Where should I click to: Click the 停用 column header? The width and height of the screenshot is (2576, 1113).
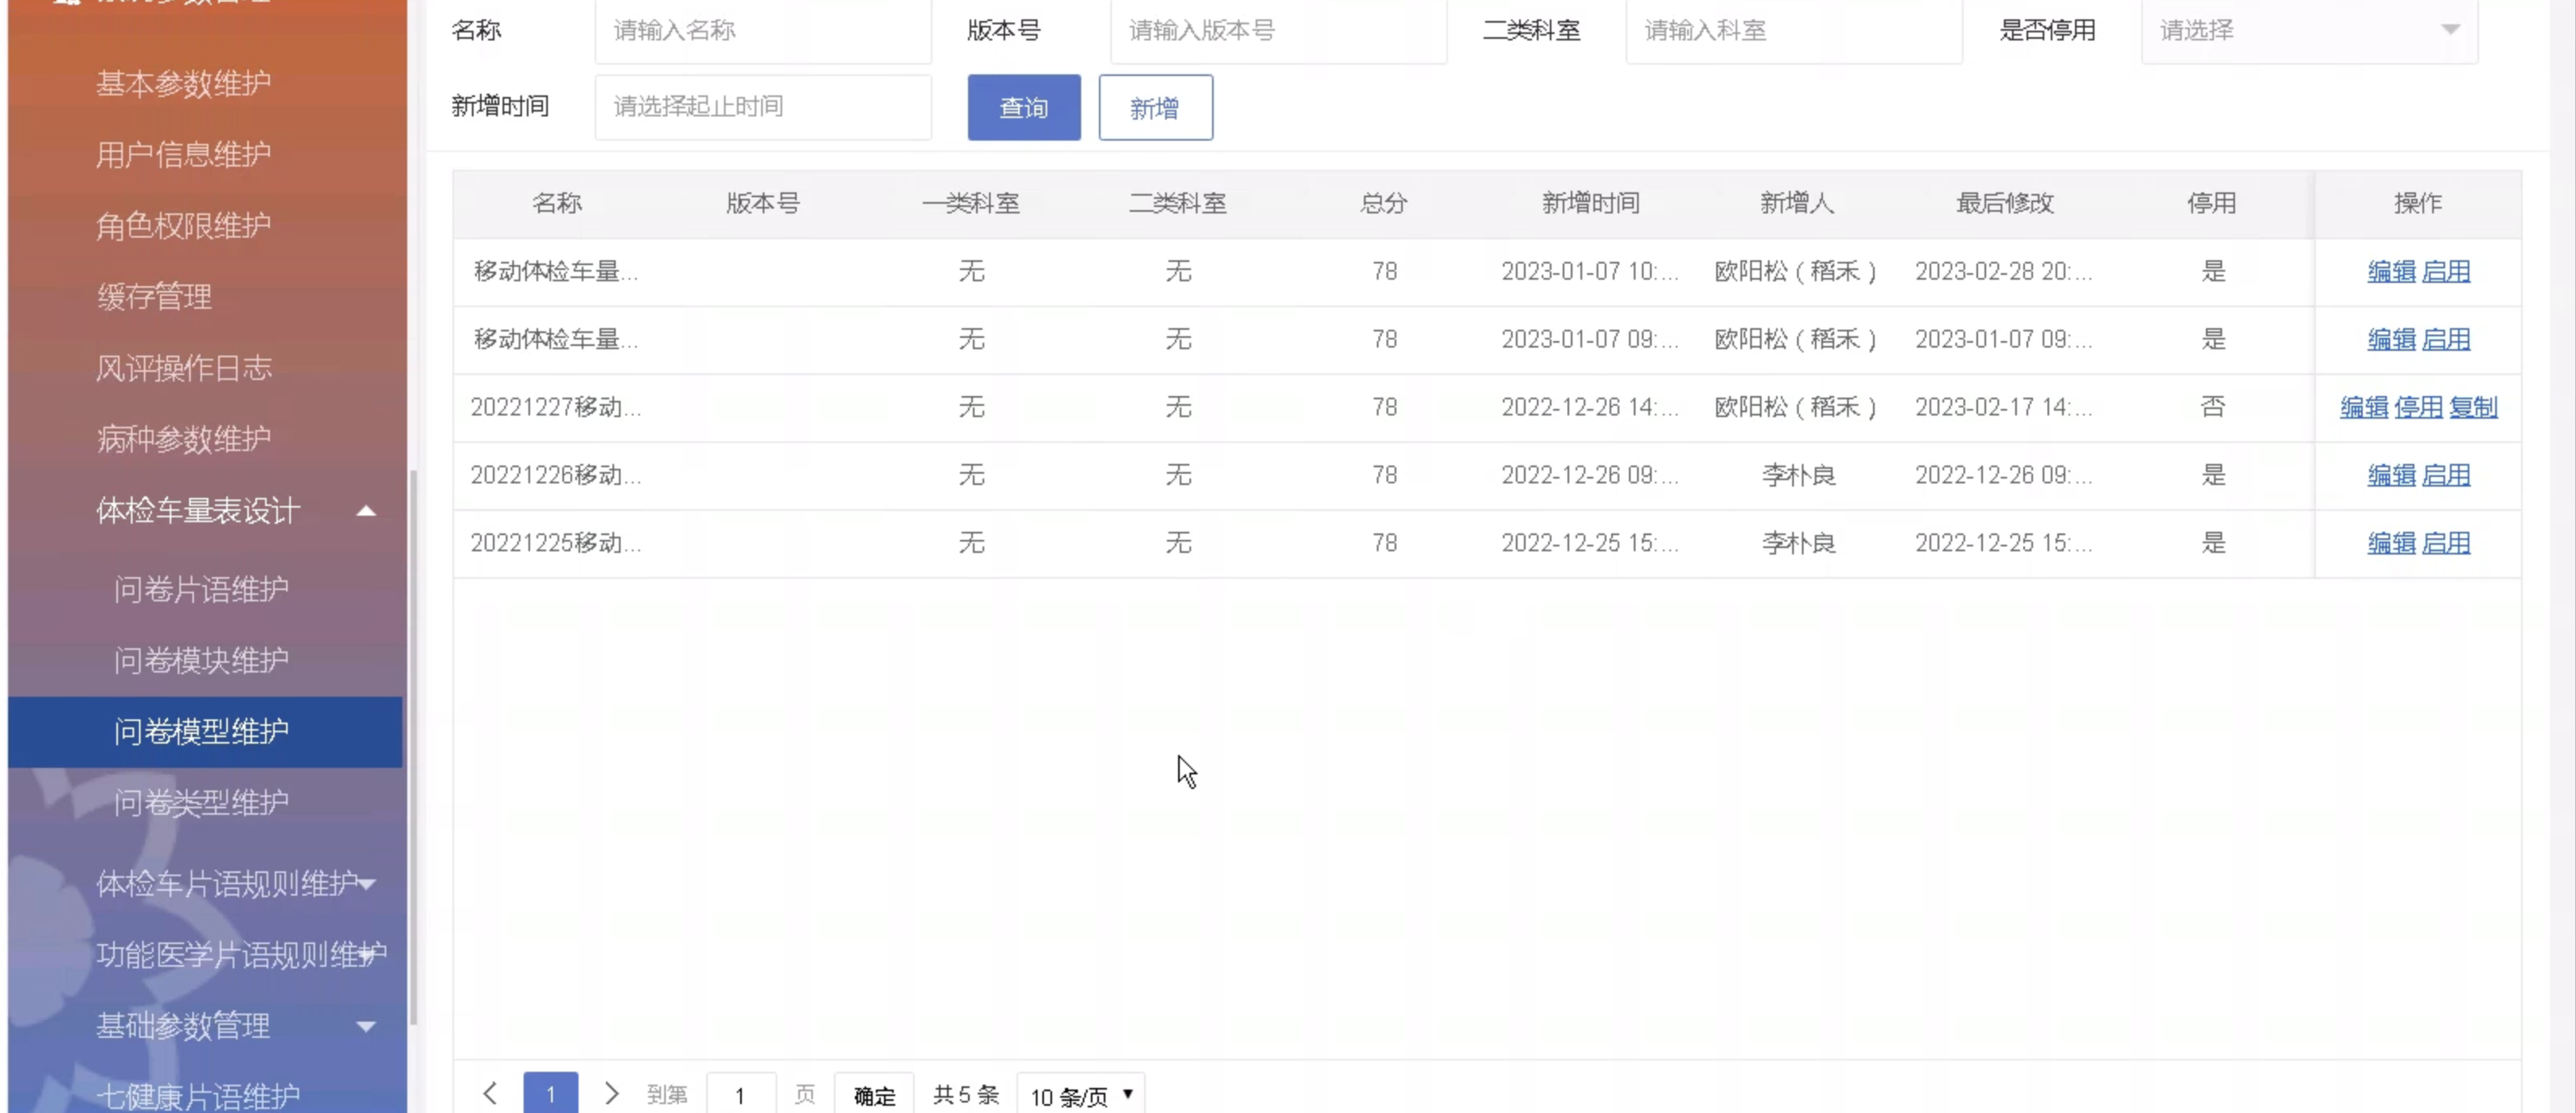[2211, 203]
